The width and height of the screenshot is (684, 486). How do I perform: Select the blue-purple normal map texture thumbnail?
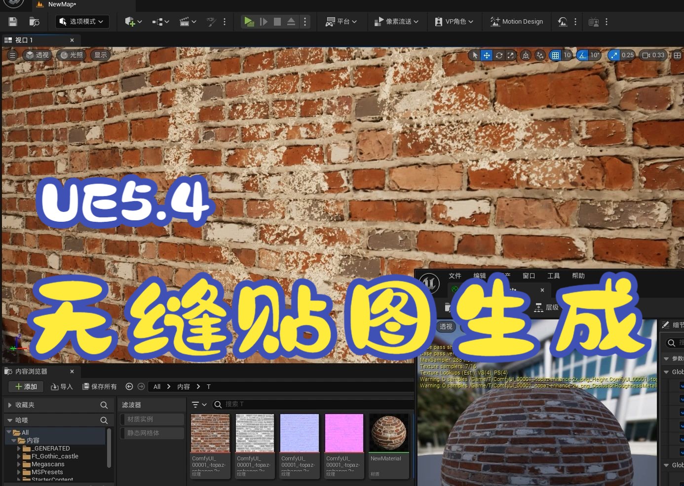coord(300,433)
